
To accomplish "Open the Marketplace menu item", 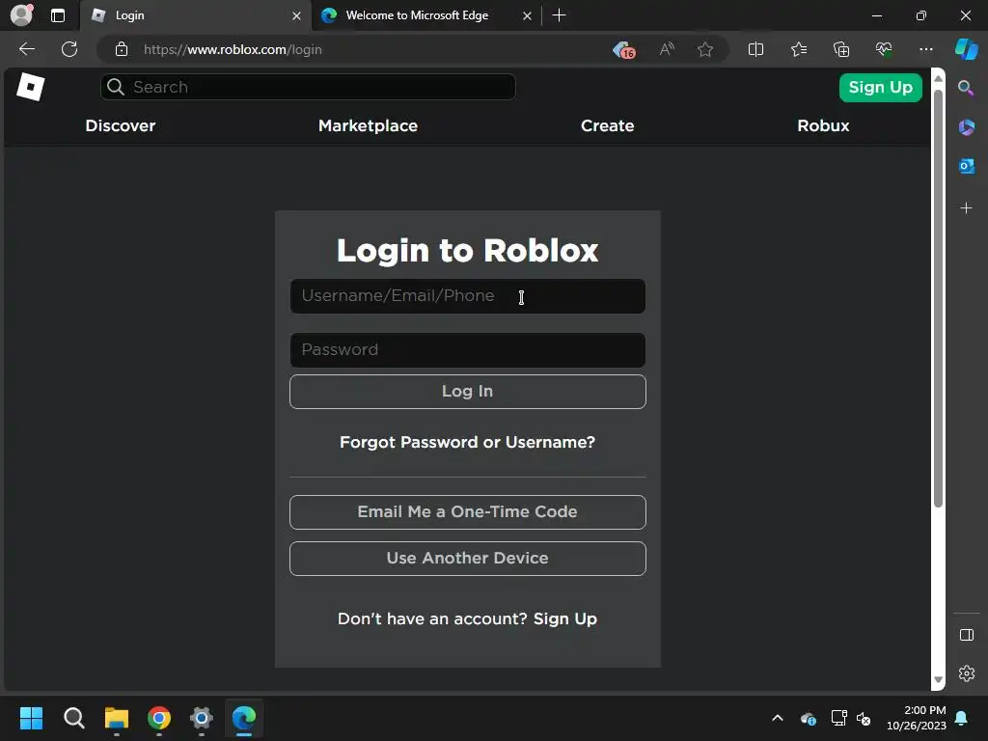I will pos(368,125).
